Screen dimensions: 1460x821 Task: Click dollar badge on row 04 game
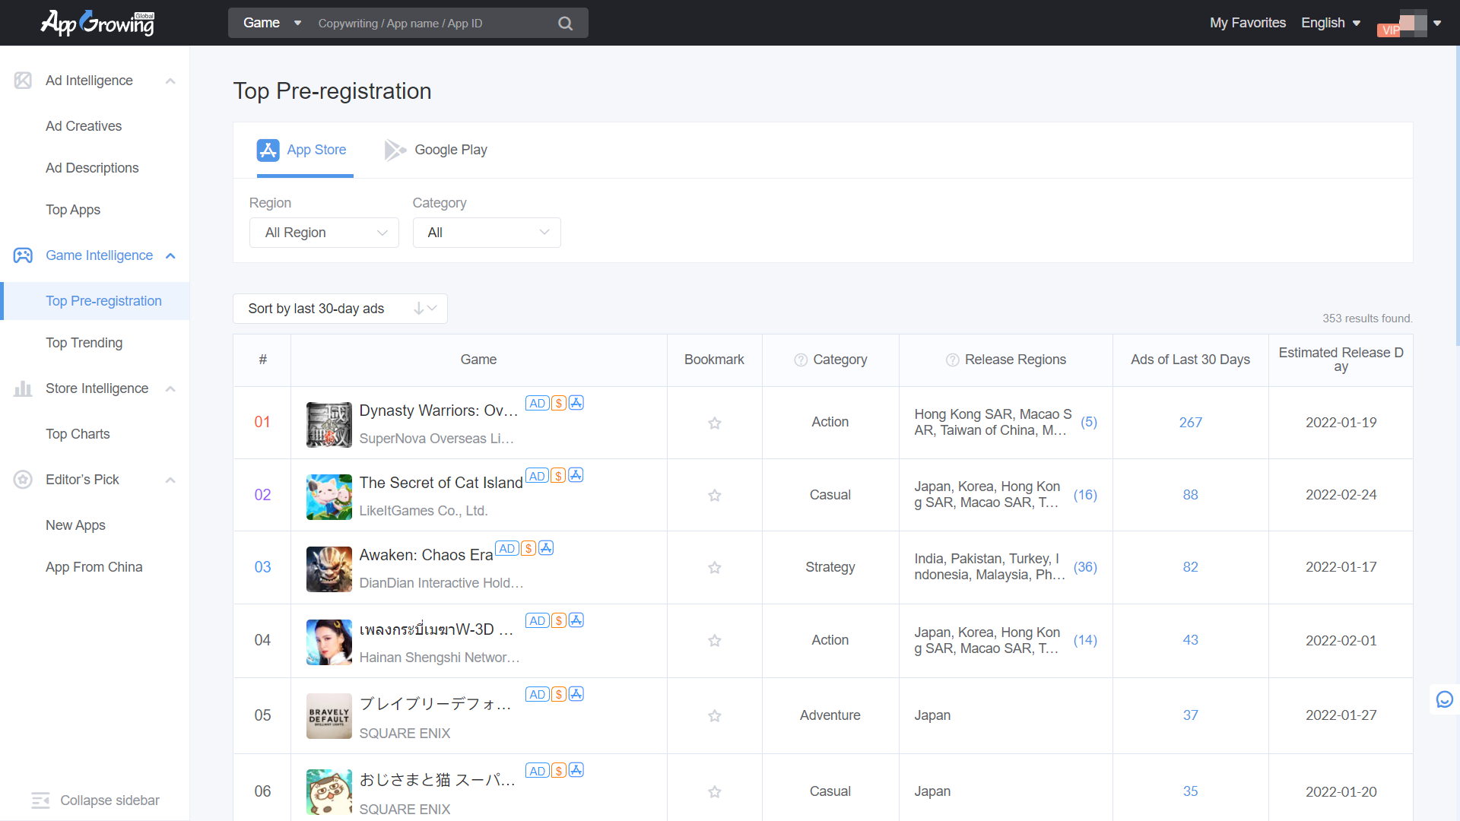point(559,621)
